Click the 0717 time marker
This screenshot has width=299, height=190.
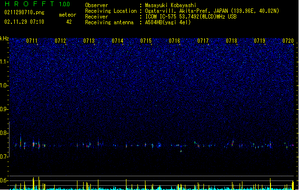[x=203, y=41]
